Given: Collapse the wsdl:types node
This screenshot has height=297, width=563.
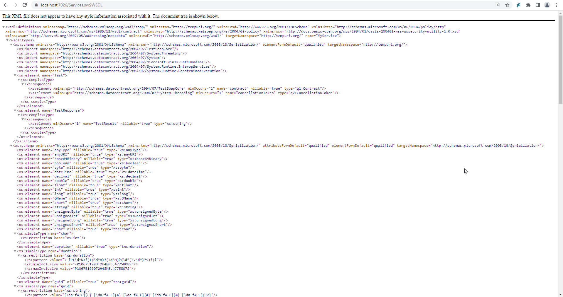Looking at the screenshot, I should point(7,40).
